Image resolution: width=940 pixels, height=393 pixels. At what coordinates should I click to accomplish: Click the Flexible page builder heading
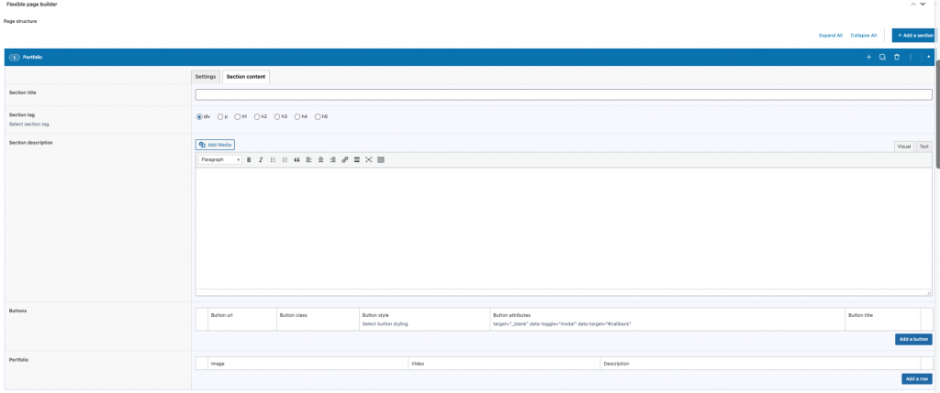point(32,5)
